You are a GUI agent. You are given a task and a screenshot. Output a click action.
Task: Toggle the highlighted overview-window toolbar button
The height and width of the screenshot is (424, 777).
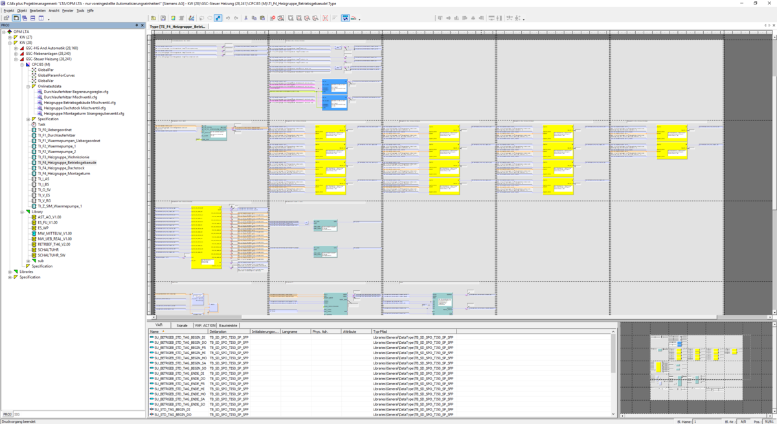pos(345,18)
